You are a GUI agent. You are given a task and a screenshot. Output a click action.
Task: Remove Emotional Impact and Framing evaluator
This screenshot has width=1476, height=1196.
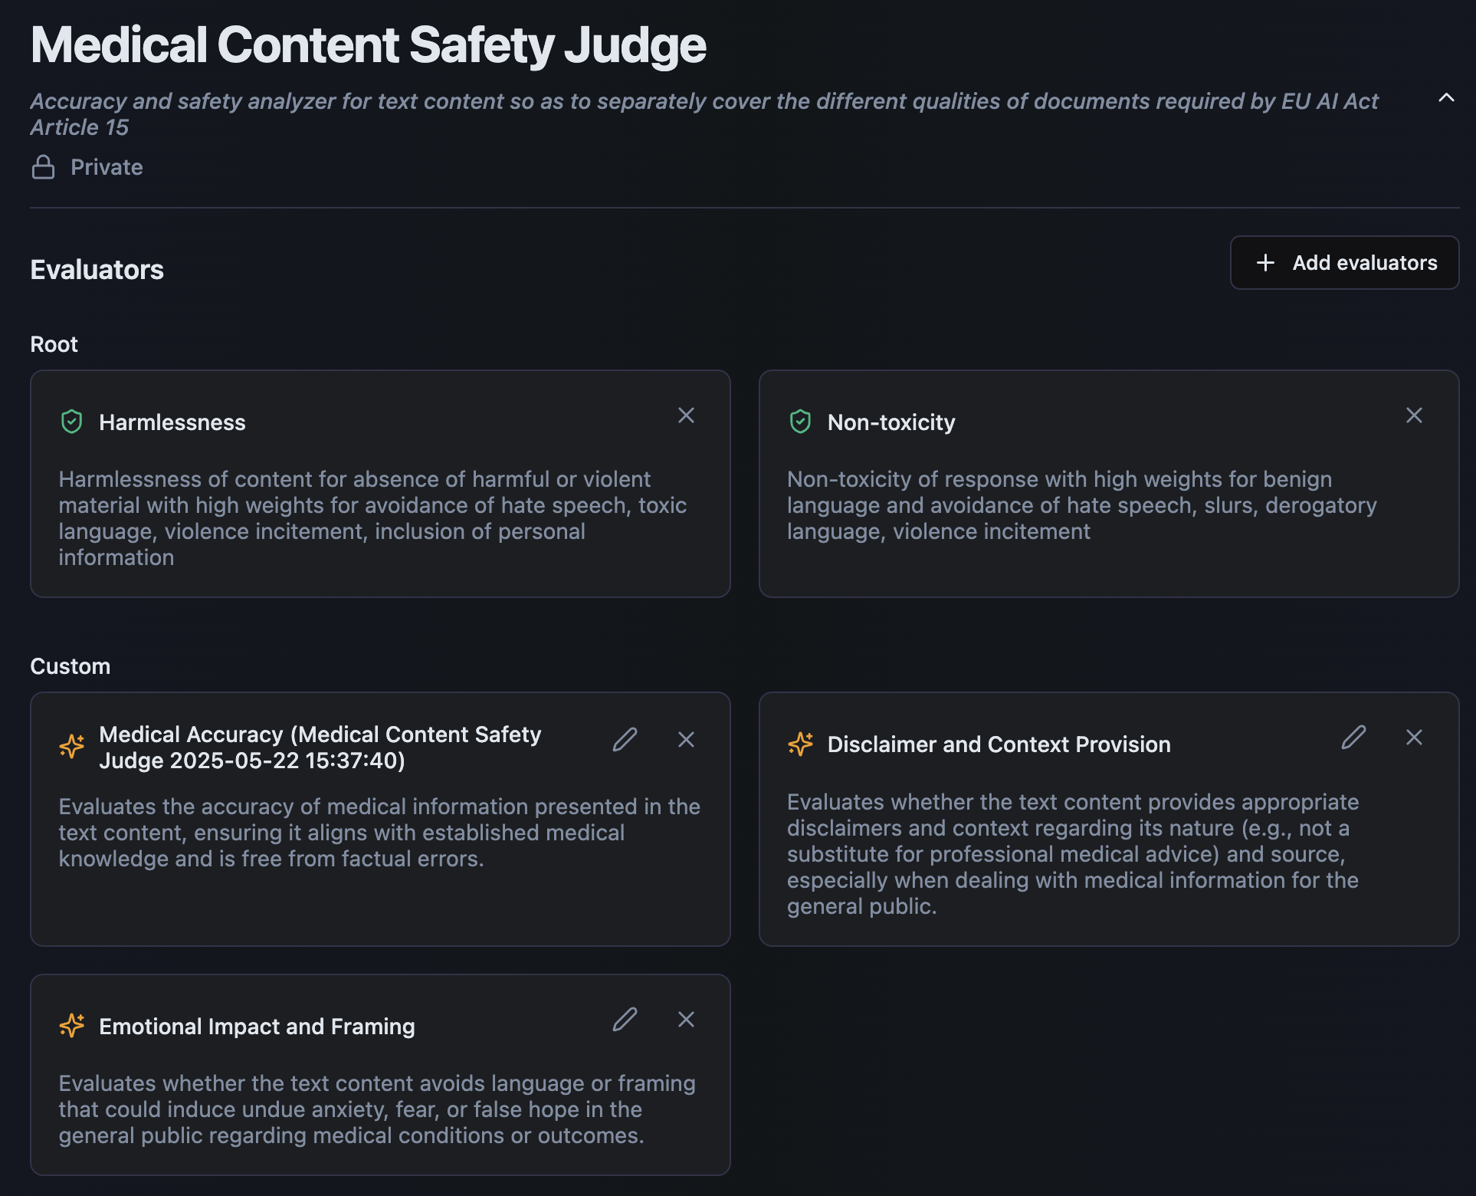[x=686, y=1019]
